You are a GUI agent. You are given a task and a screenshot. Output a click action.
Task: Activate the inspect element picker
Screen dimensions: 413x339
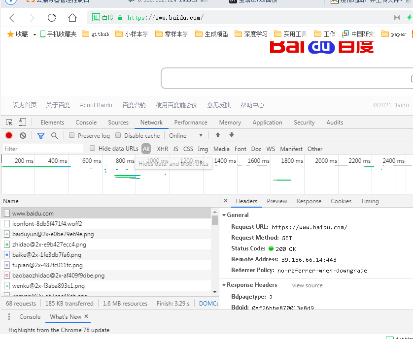(x=9, y=123)
